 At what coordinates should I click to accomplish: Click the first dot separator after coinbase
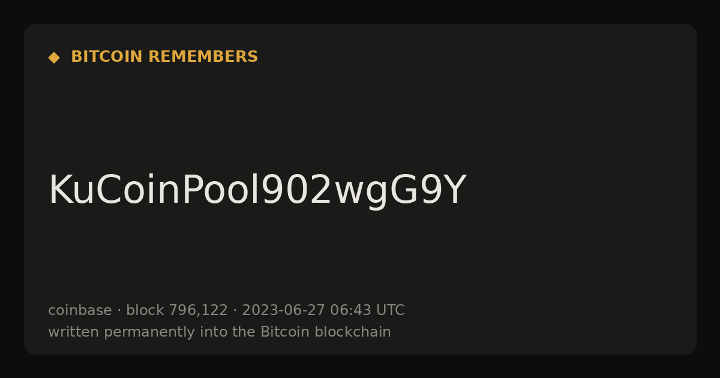click(x=119, y=311)
